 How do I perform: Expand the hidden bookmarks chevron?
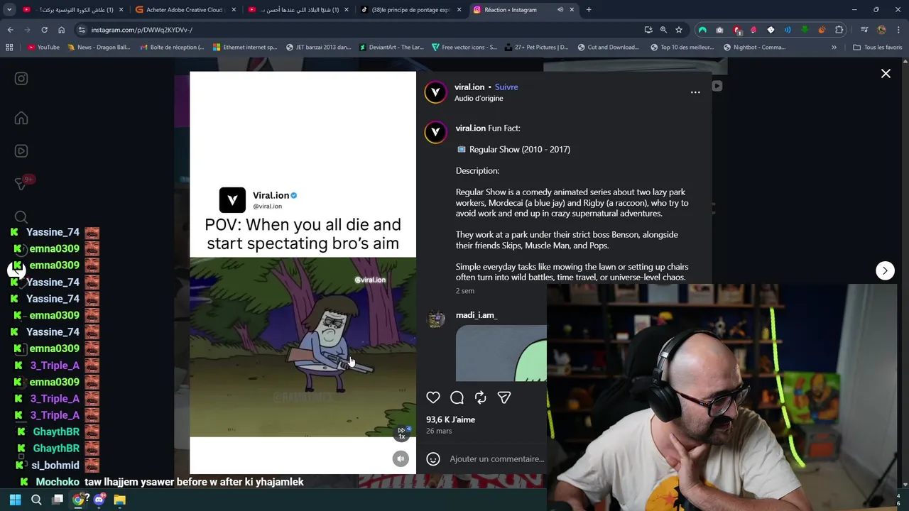tap(834, 47)
